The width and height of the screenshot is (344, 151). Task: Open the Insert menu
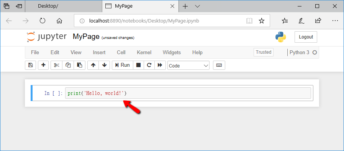click(99, 53)
